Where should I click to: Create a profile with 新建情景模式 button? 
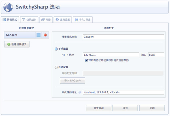(x=17, y=44)
